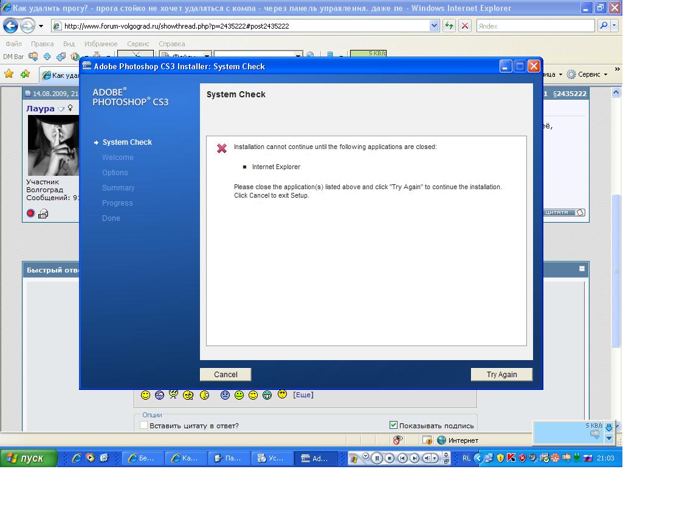
Task: Open the Сервис gear dropdown in command bar
Action: point(587,74)
